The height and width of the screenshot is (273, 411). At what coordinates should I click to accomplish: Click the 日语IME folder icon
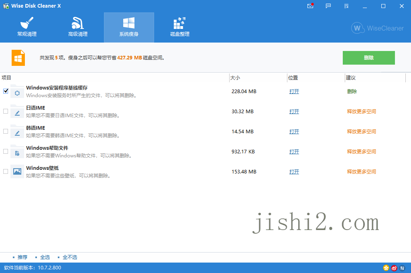tap(17, 112)
